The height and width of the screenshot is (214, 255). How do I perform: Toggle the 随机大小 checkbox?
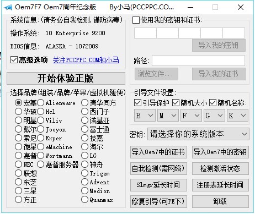point(176,103)
